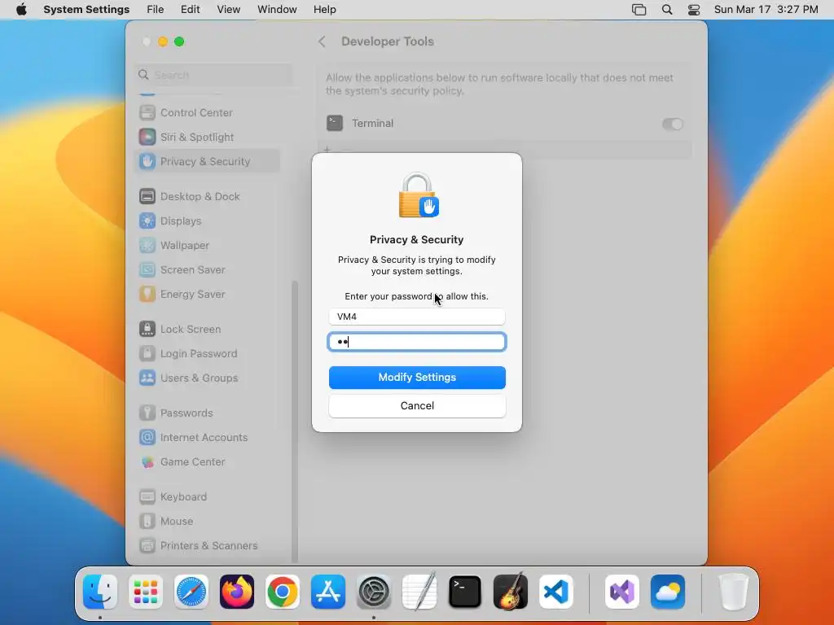Open Displays settings
Screen dimensions: 834x625
coord(206,221)
